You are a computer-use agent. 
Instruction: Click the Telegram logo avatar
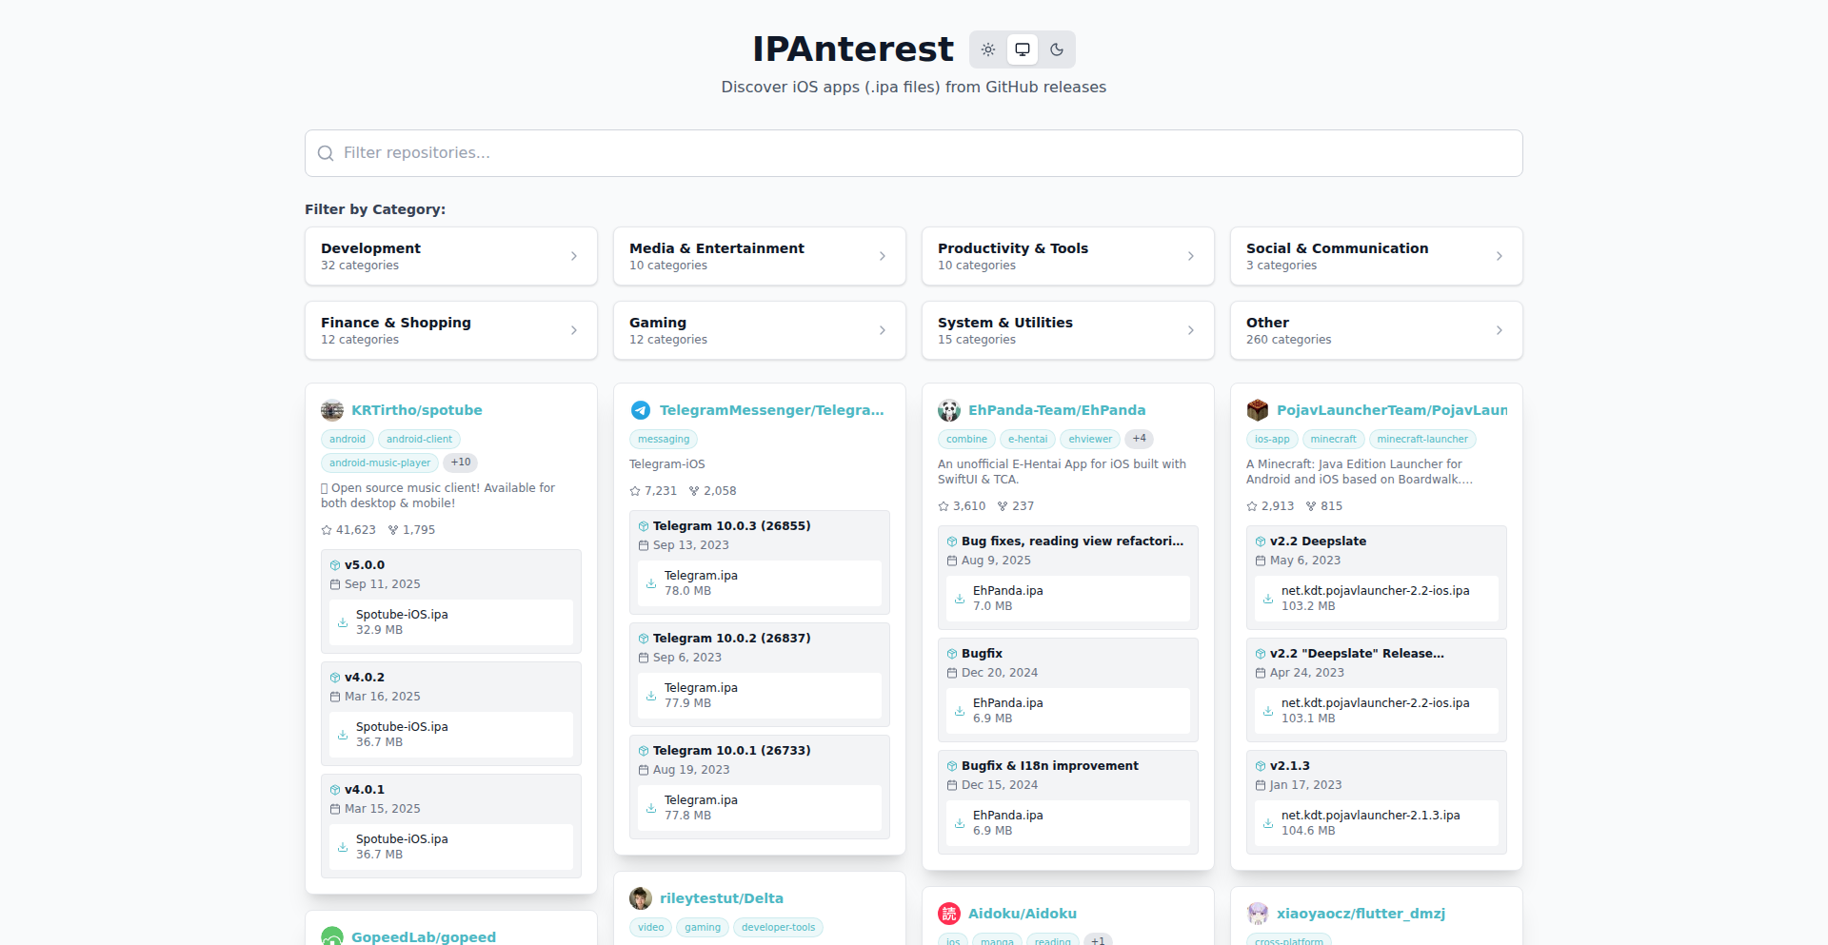click(641, 410)
